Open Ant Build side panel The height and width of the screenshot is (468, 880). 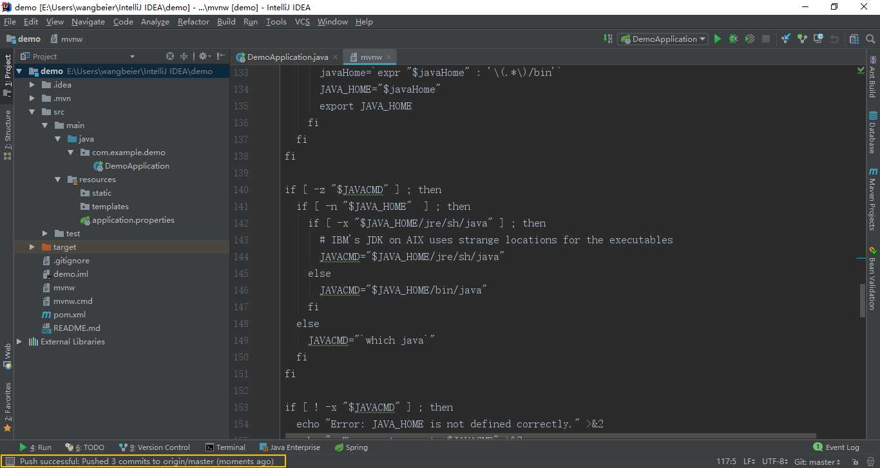pyautogui.click(x=873, y=76)
